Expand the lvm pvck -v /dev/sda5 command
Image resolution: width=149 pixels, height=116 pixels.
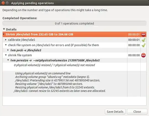(x=8, y=50)
